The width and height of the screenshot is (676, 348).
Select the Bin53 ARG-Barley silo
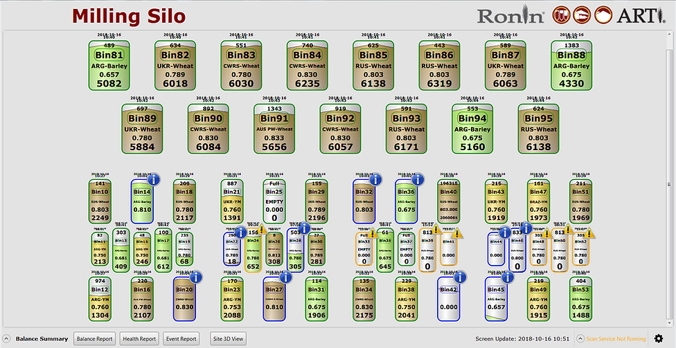(580, 299)
